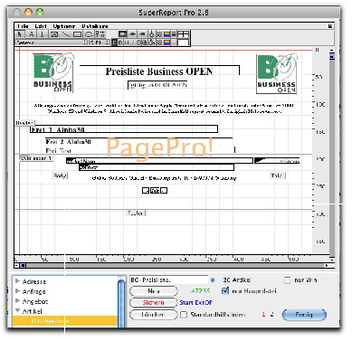
Task: Select the rectangle drawing tool
Action: pos(77,34)
